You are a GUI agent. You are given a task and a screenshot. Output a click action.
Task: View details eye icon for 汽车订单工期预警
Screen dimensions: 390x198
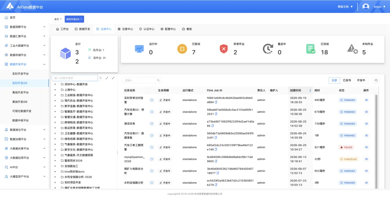click(x=367, y=147)
